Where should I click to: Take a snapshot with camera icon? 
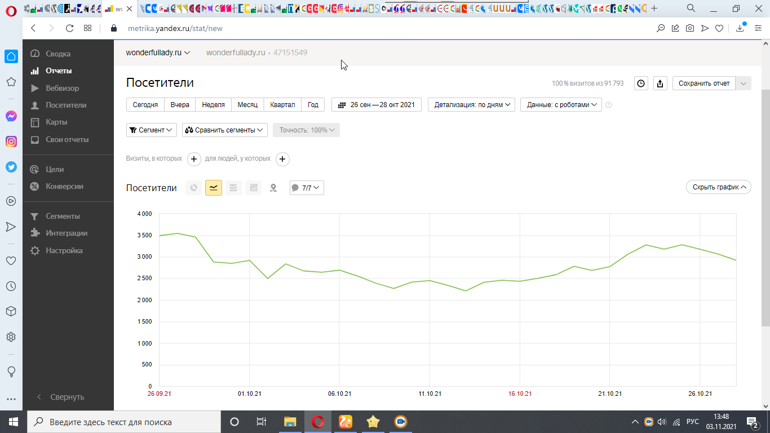click(x=690, y=28)
